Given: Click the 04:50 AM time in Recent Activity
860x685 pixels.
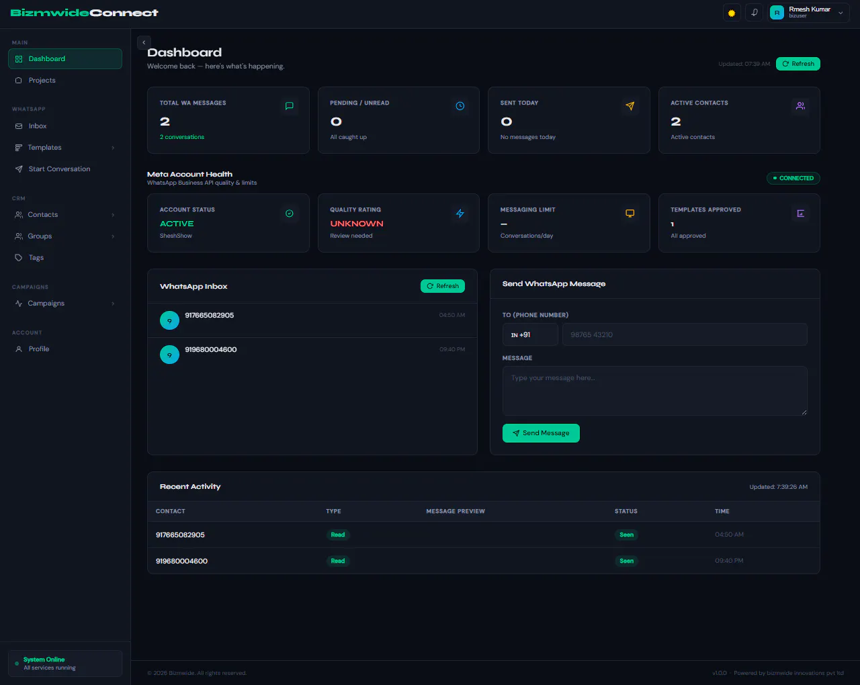Looking at the screenshot, I should click(729, 535).
